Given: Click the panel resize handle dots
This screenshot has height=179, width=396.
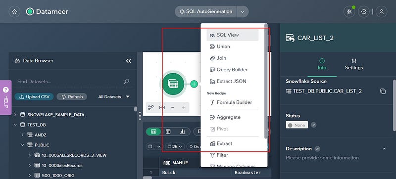Looking at the screenshot, I should pos(140,116).
